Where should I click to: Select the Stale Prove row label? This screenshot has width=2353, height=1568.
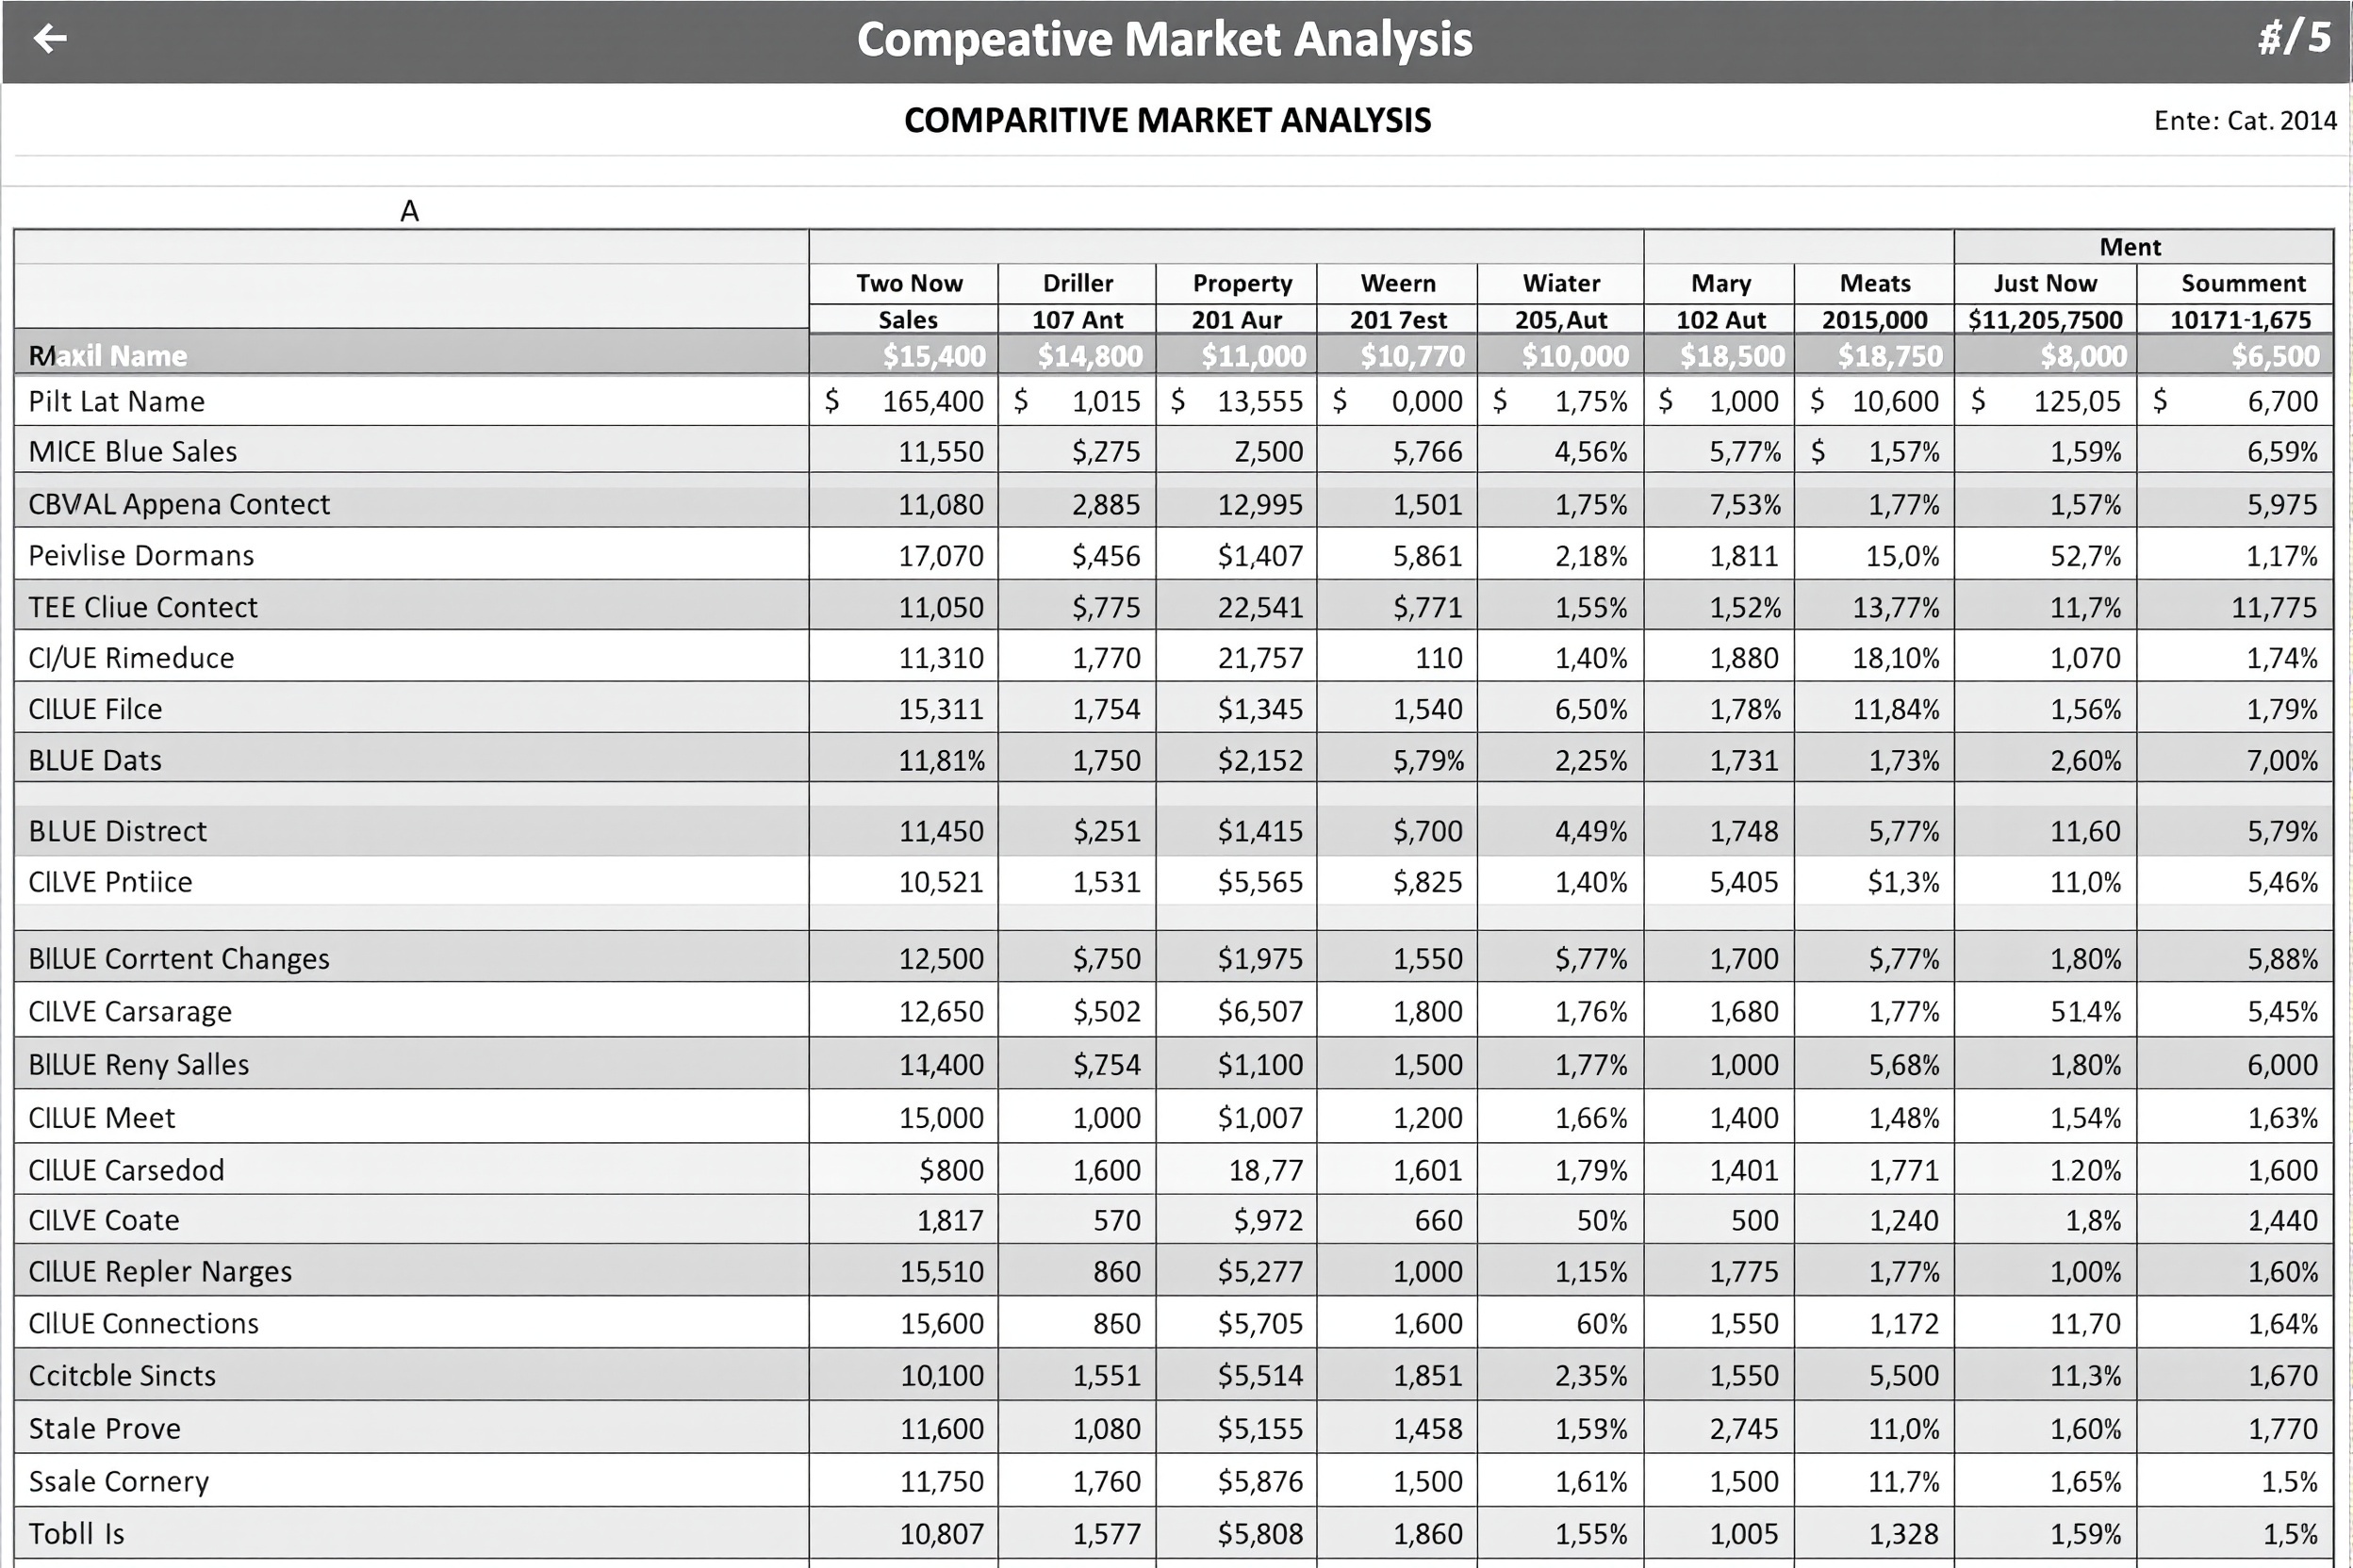click(x=104, y=1428)
